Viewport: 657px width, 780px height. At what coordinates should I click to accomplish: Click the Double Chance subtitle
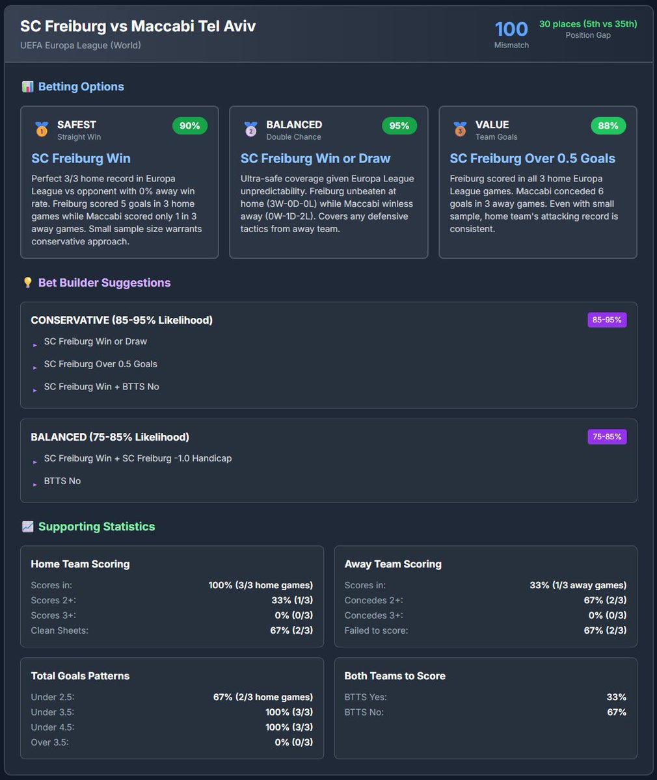click(x=293, y=137)
